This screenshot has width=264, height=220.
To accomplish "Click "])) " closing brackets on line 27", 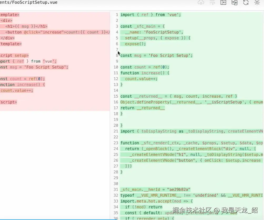I will coord(128,166).
